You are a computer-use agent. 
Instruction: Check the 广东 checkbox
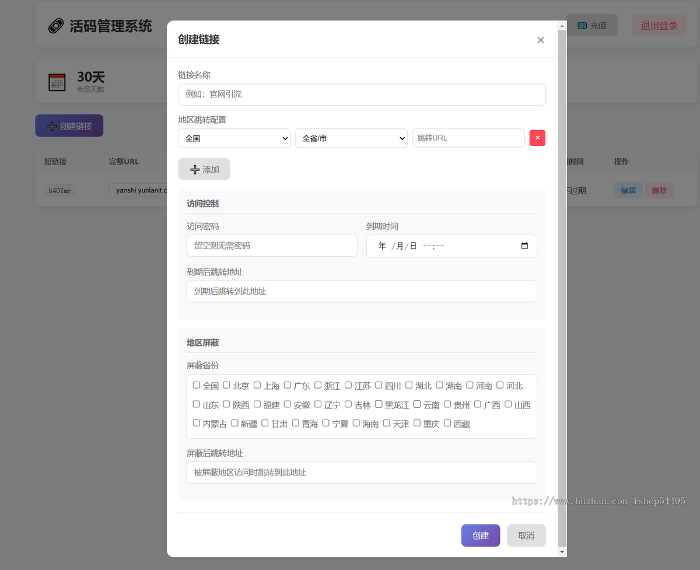[x=288, y=385]
